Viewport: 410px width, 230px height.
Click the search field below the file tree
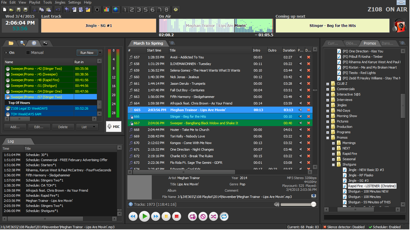364,217
